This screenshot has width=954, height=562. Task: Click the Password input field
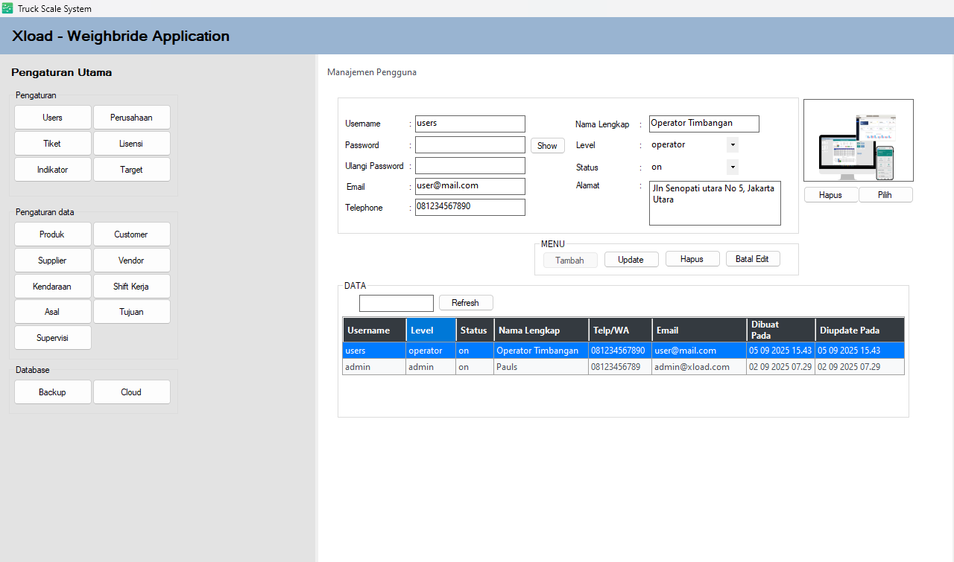pos(470,145)
